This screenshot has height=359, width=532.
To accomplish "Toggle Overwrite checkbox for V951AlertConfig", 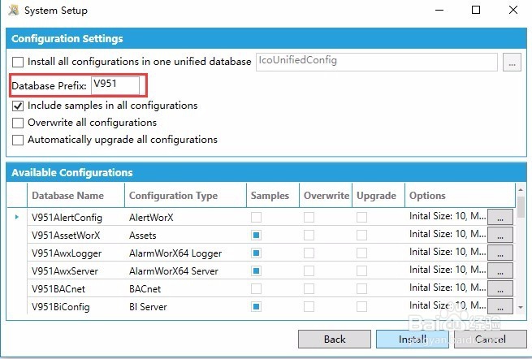I will pos(309,217).
